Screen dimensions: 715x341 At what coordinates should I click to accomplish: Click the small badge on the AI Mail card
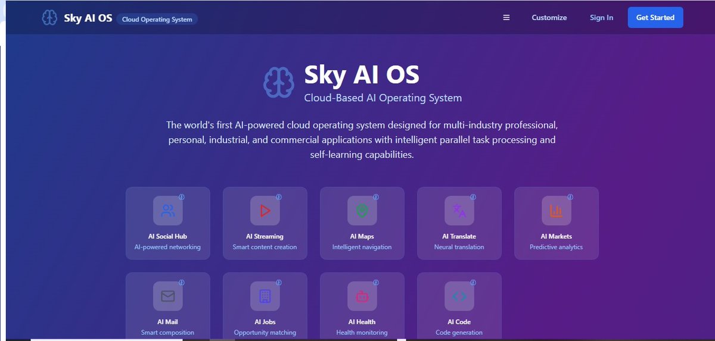(x=182, y=282)
